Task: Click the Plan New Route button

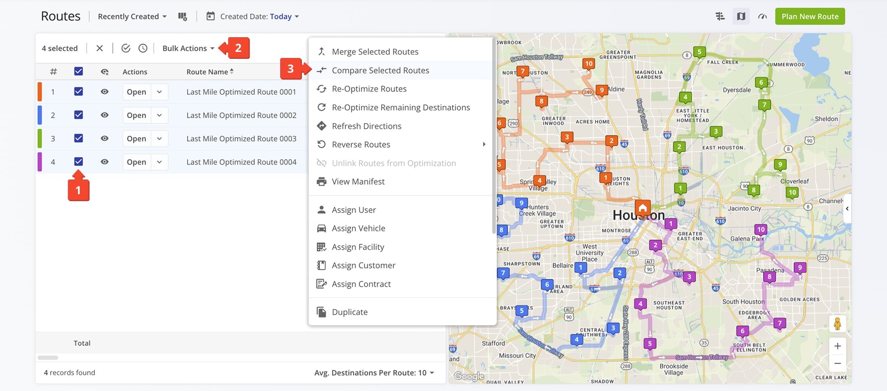Action: tap(809, 16)
